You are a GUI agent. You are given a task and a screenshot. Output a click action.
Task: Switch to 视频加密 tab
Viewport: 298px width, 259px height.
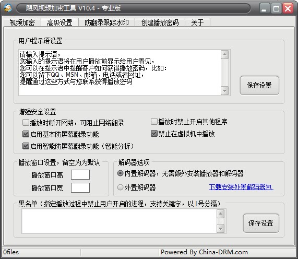(22, 22)
